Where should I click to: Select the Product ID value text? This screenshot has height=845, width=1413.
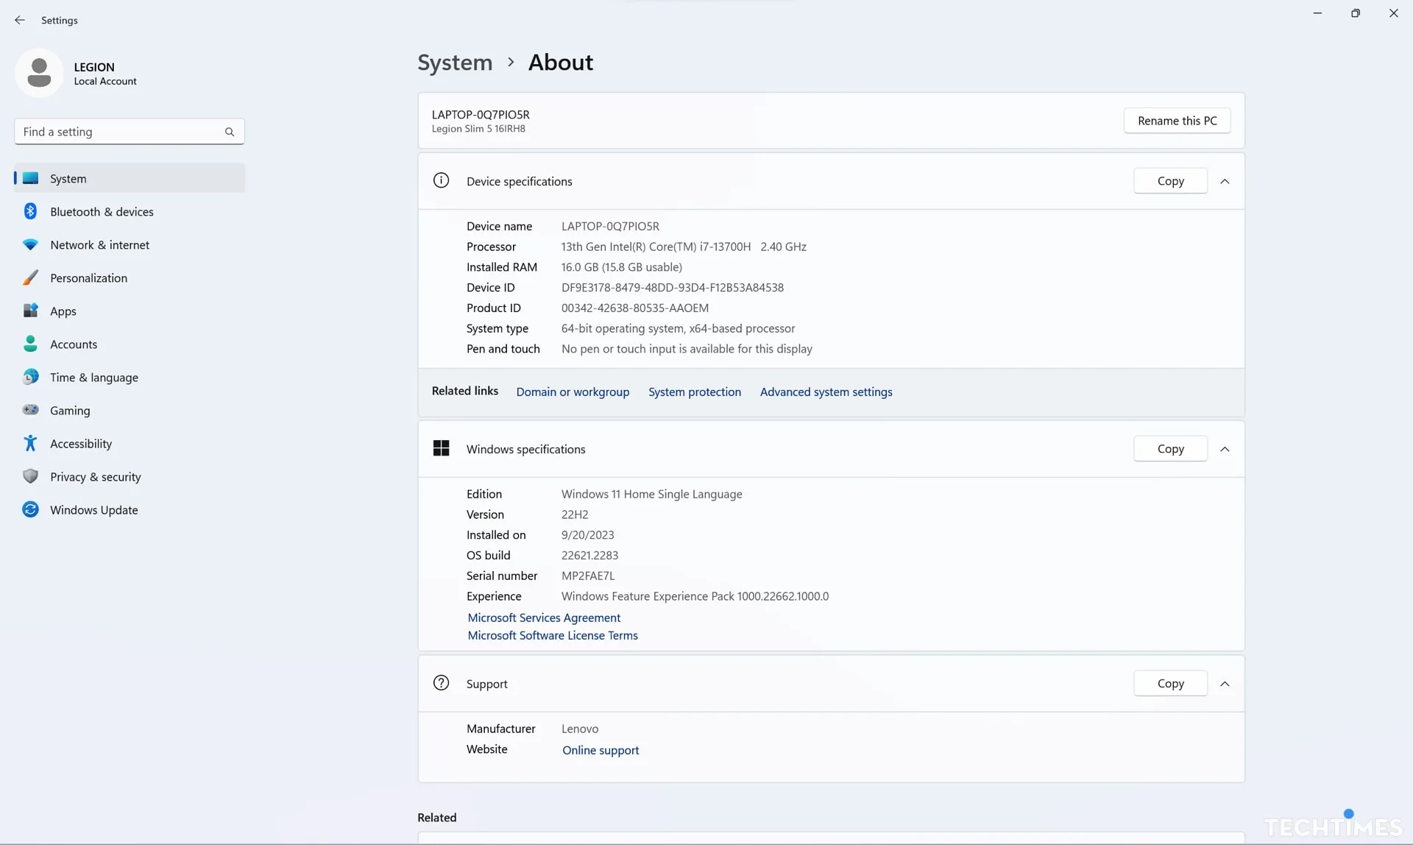[x=635, y=308]
